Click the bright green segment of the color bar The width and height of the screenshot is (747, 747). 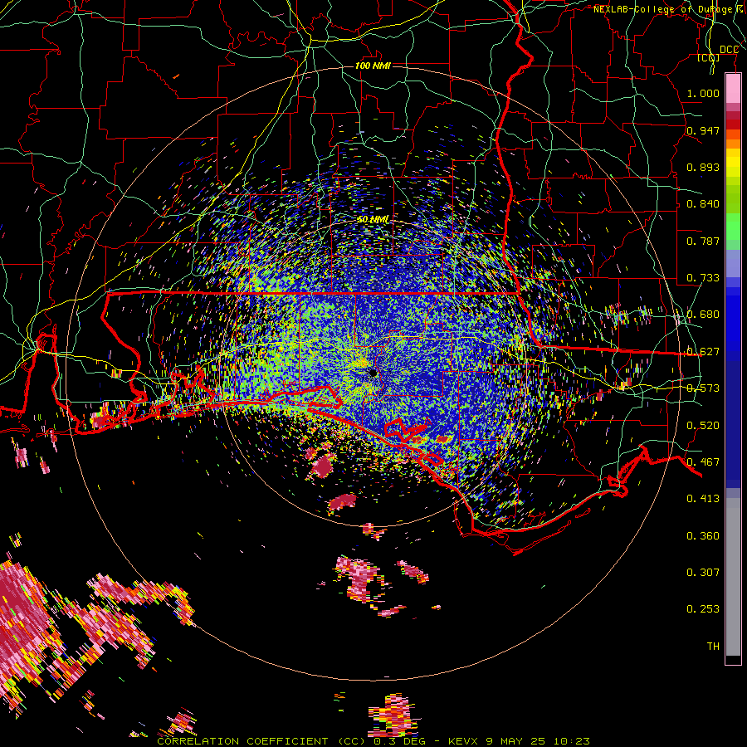tap(733, 227)
